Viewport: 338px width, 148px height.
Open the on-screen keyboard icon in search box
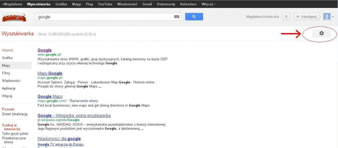(177, 17)
